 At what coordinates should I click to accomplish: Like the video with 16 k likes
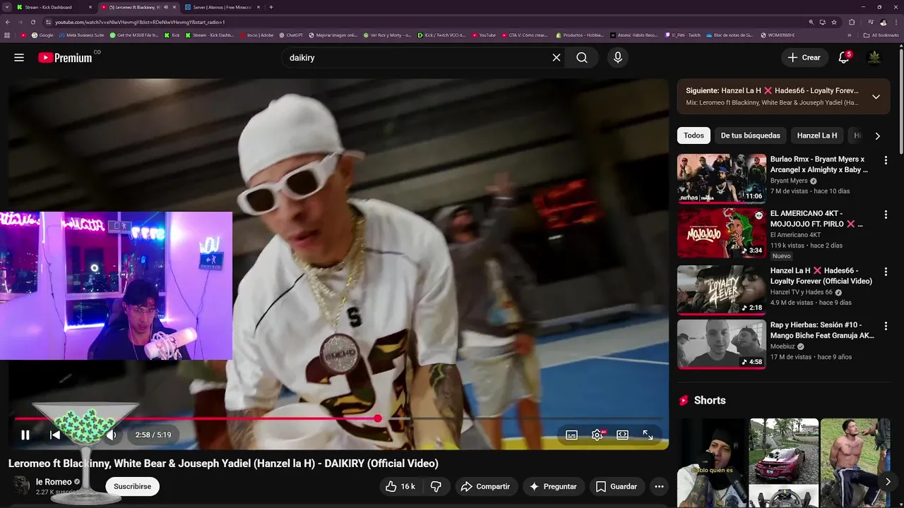[400, 486]
